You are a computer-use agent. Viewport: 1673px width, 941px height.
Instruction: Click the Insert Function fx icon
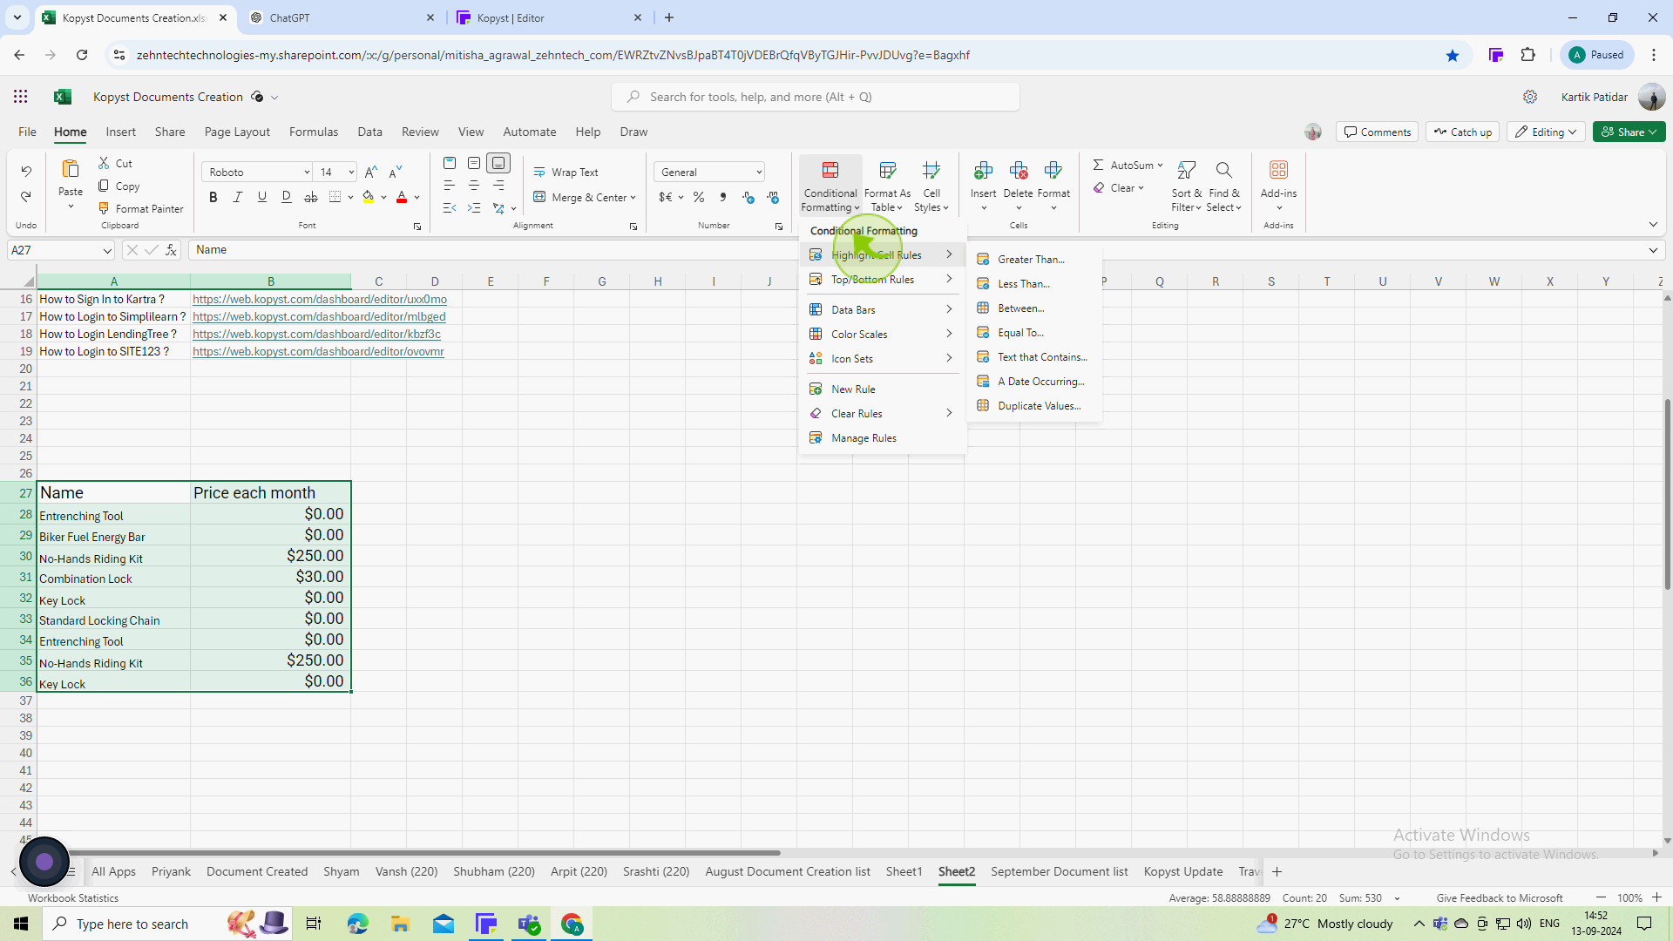pos(172,250)
